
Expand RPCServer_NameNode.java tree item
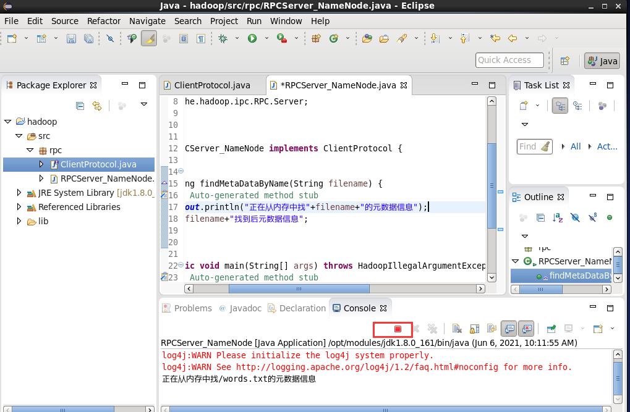[41, 179]
